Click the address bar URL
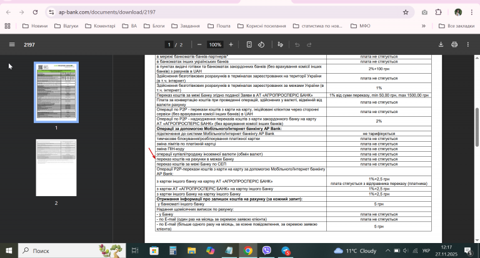Screen dimensions: 480x258 pyautogui.click(x=107, y=12)
